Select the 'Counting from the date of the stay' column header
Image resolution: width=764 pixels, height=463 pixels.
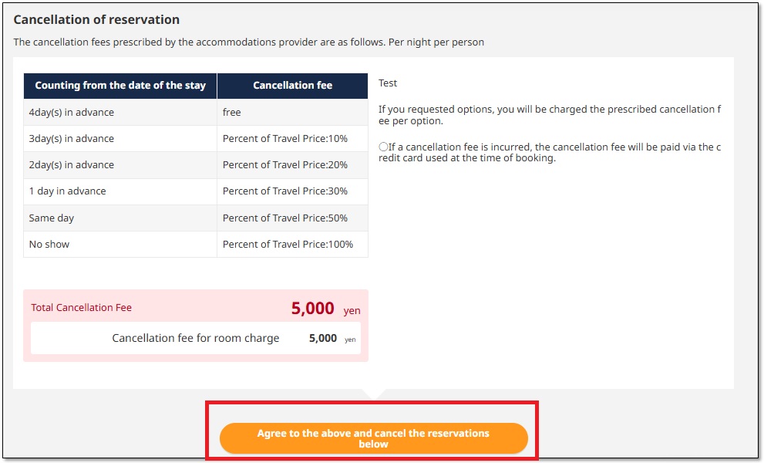click(x=120, y=86)
